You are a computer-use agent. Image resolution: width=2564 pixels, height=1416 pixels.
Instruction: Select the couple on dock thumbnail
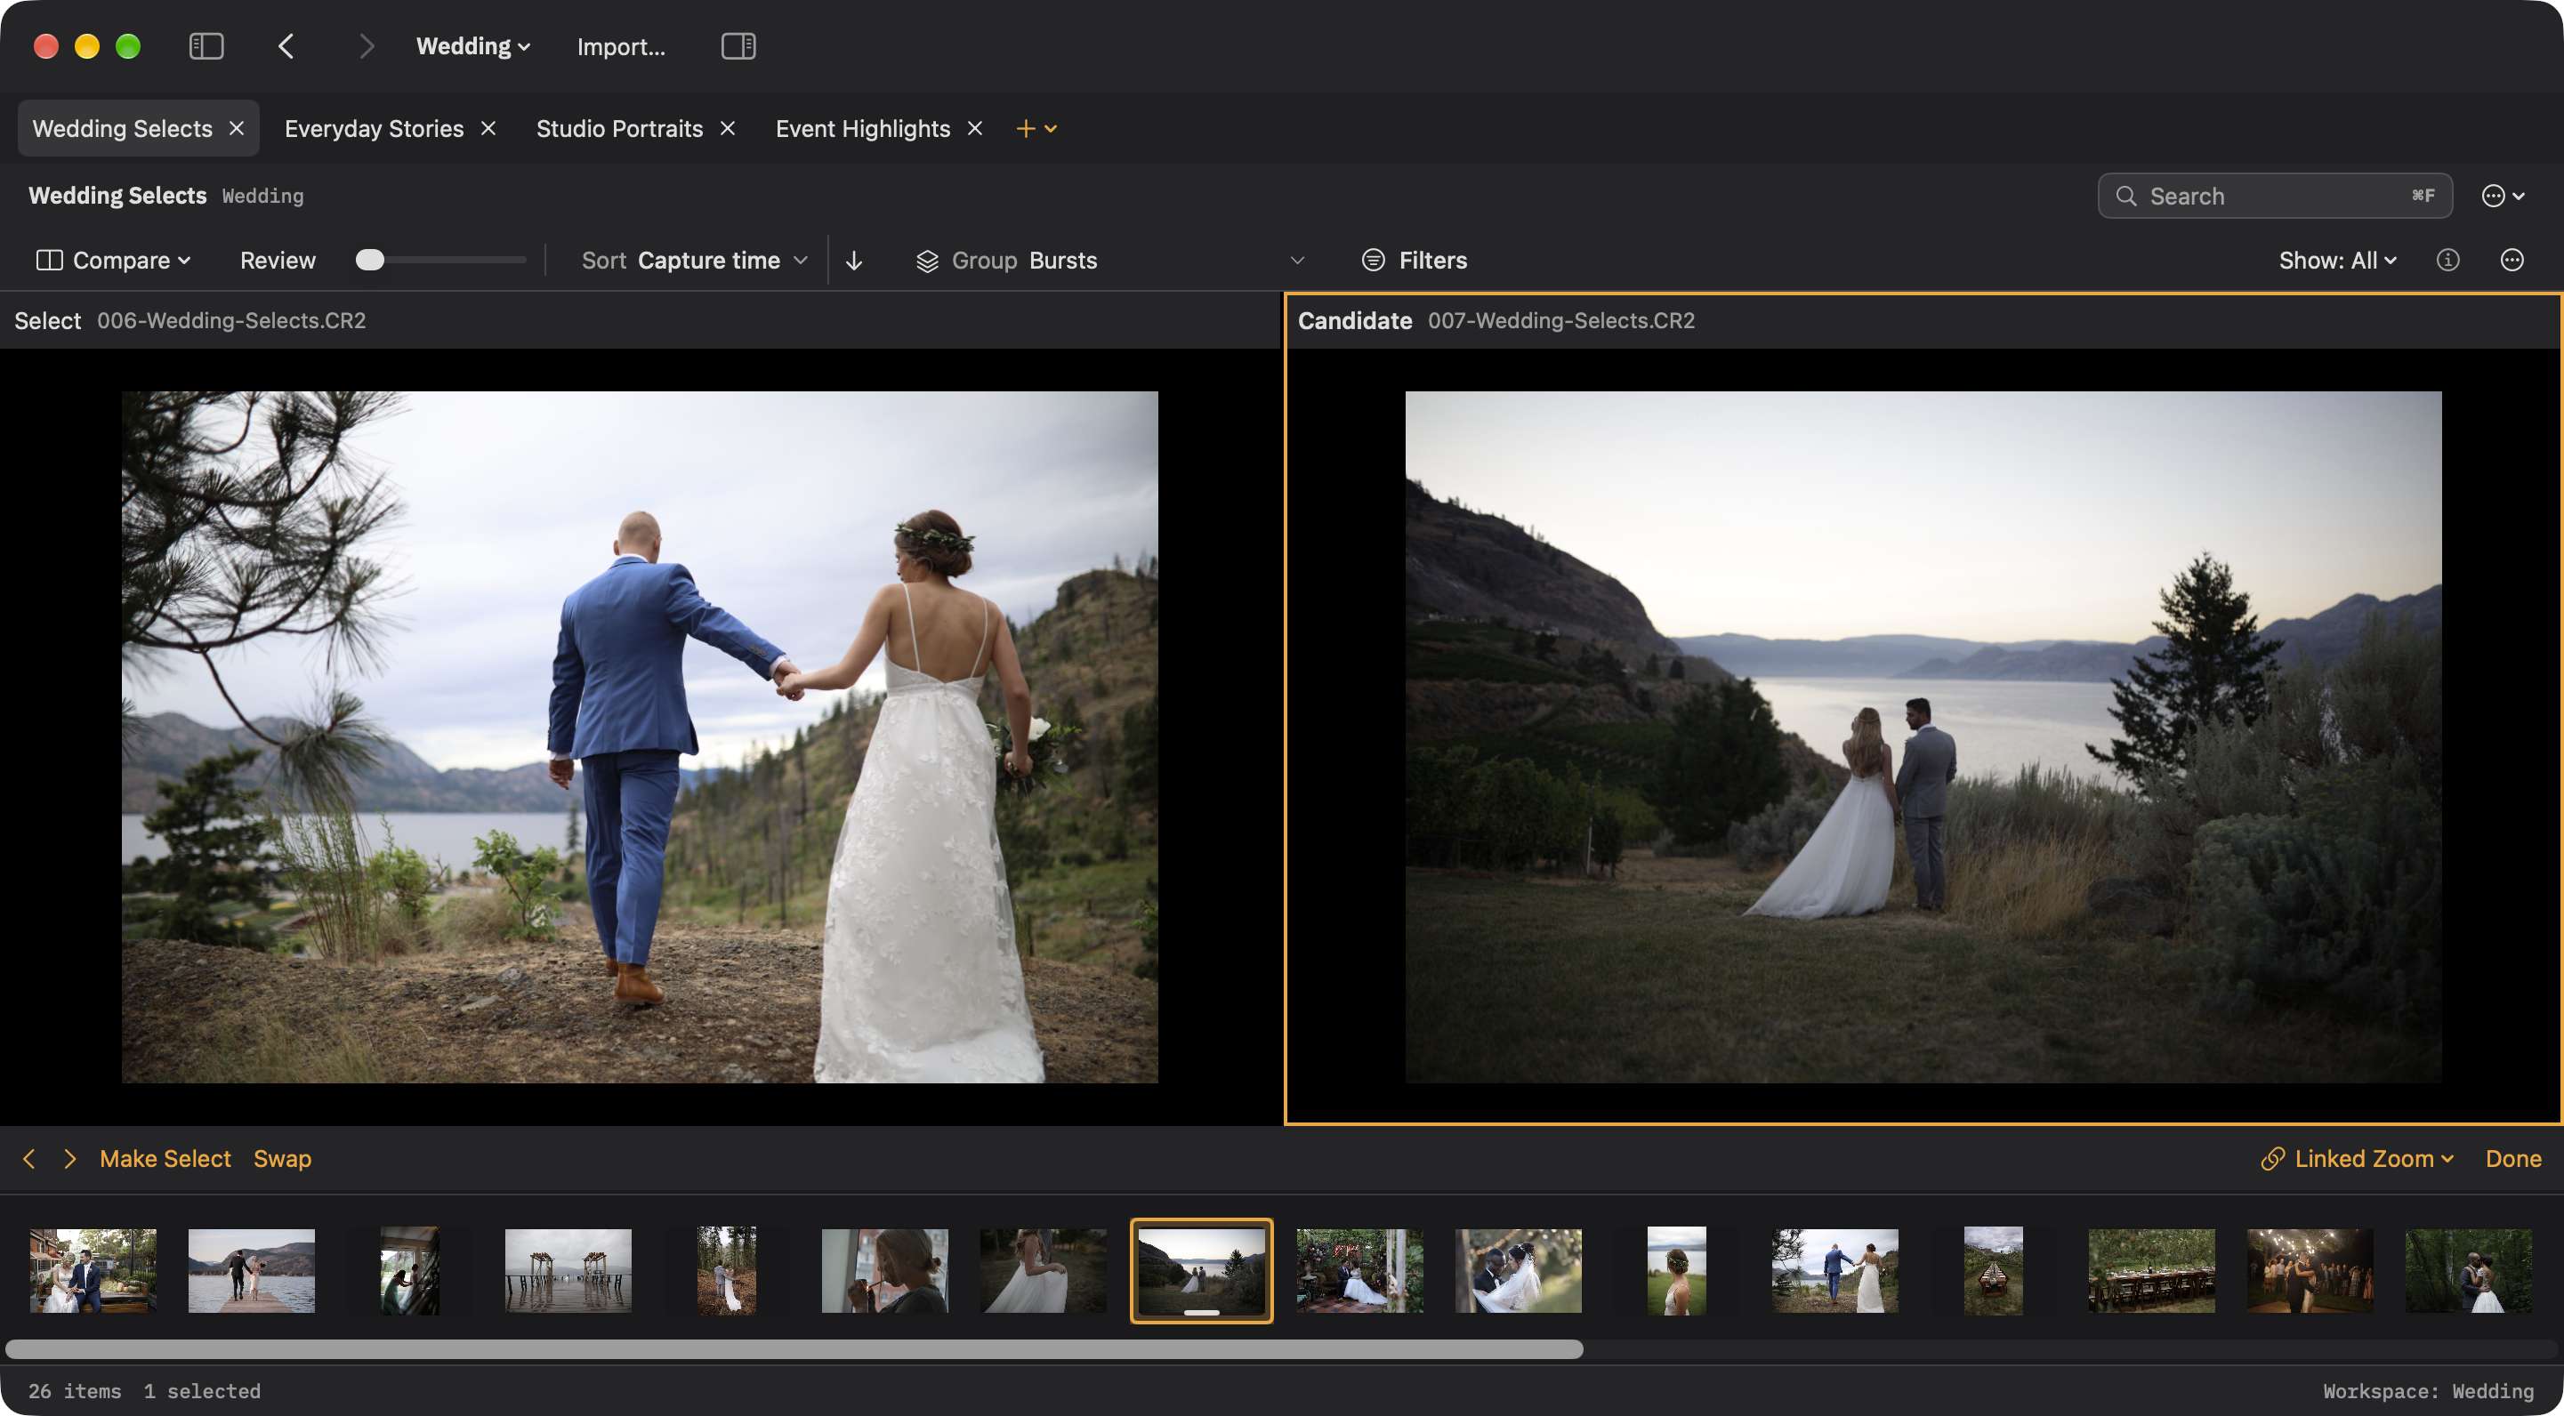point(252,1271)
